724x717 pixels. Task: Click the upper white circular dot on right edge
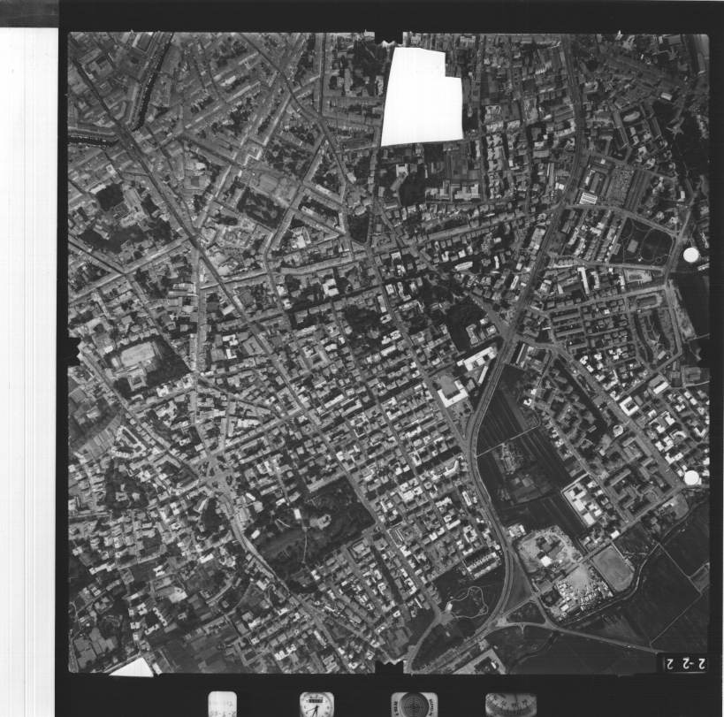coord(691,255)
